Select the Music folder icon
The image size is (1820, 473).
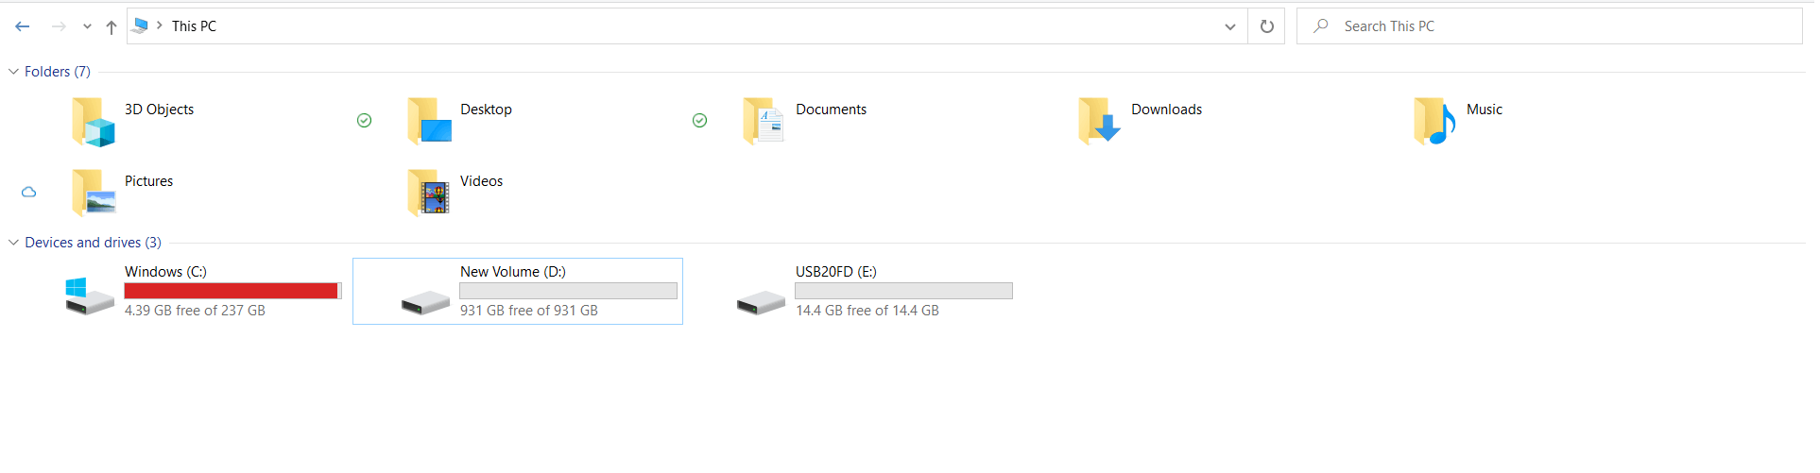pos(1434,121)
